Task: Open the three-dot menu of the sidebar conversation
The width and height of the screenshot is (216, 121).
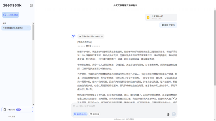Action: coord(28,28)
